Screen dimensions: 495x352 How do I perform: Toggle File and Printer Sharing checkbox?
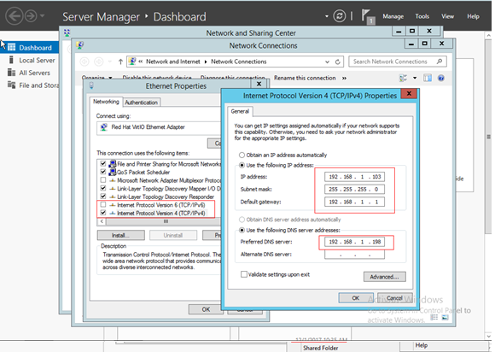(x=103, y=163)
